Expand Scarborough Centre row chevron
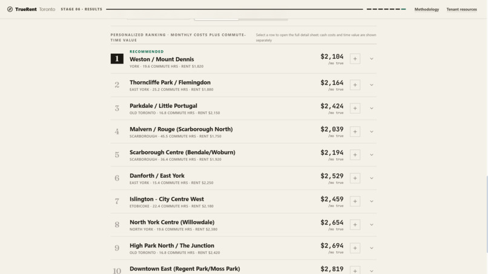 pyautogui.click(x=371, y=155)
